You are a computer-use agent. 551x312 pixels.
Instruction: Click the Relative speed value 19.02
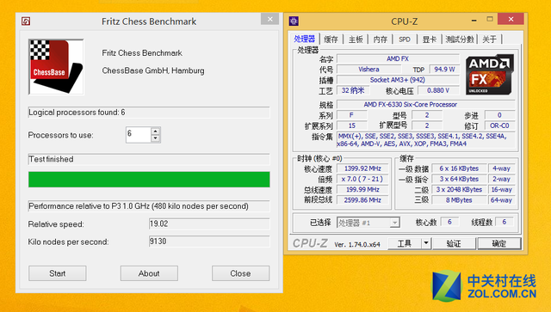(x=209, y=224)
